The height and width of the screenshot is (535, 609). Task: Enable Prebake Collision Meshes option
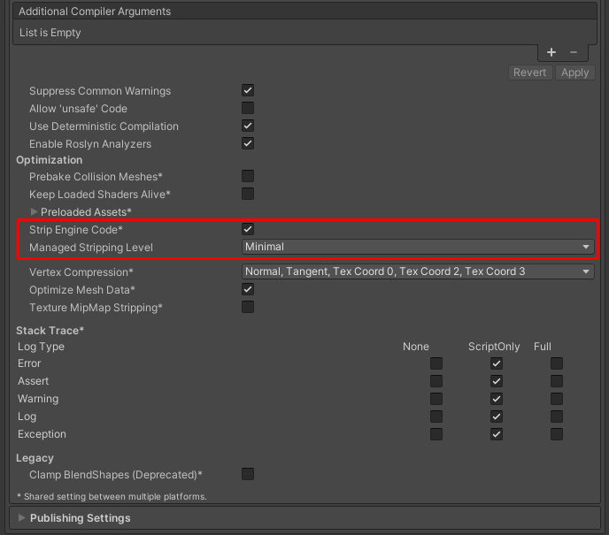pos(248,177)
